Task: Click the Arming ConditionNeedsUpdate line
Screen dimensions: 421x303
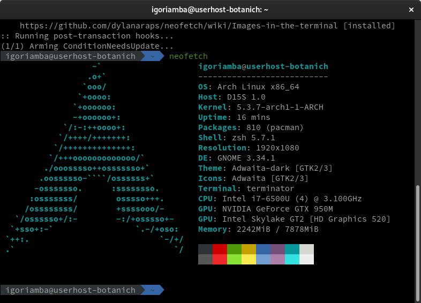Action: (x=87, y=46)
